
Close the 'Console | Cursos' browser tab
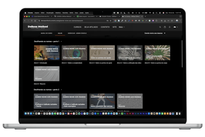tap(119, 16)
